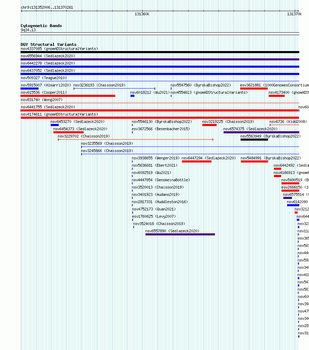Open the nsv6442492 variant label

click(x=291, y=165)
